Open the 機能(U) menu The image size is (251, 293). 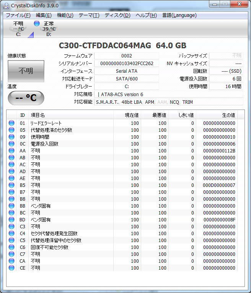(x=65, y=15)
